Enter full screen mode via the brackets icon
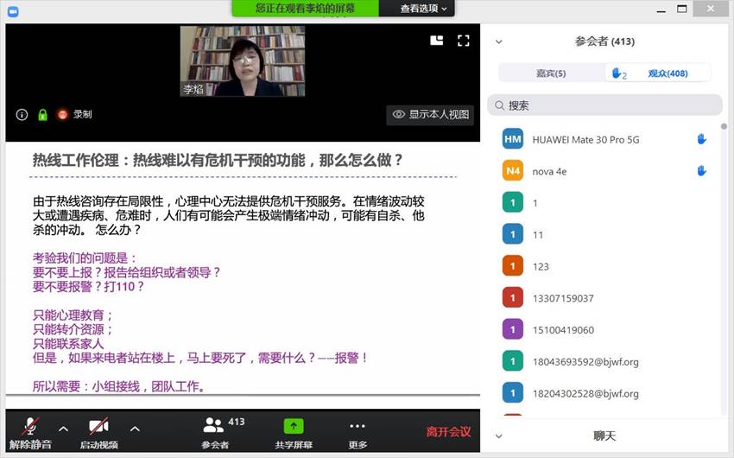 [x=464, y=41]
